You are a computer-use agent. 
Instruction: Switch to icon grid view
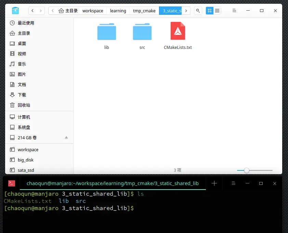(210, 11)
